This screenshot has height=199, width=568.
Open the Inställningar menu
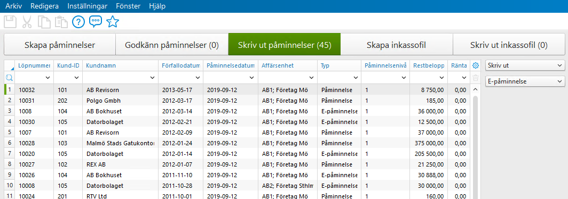pyautogui.click(x=88, y=6)
